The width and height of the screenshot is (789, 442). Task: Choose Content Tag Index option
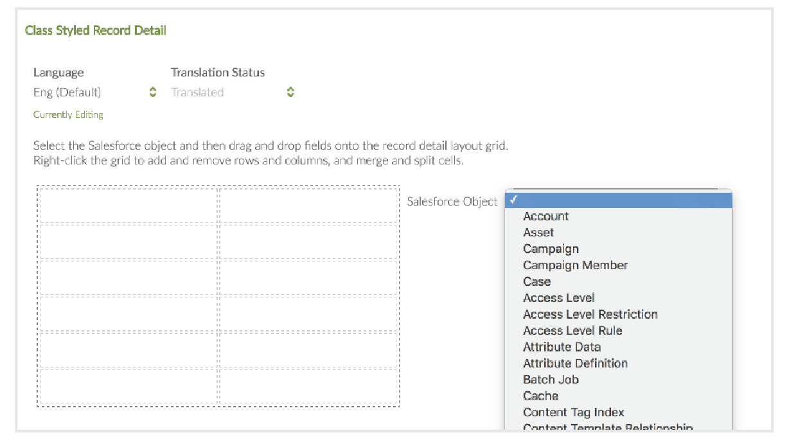pyautogui.click(x=573, y=412)
